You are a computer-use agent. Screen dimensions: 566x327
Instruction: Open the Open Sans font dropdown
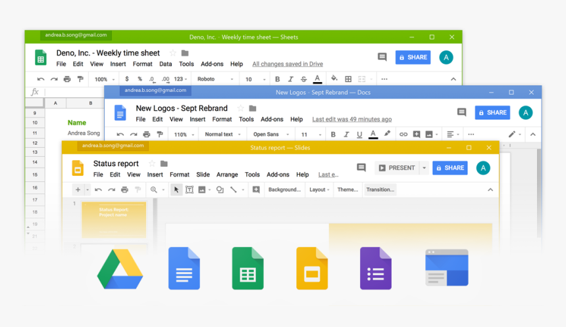click(x=271, y=135)
